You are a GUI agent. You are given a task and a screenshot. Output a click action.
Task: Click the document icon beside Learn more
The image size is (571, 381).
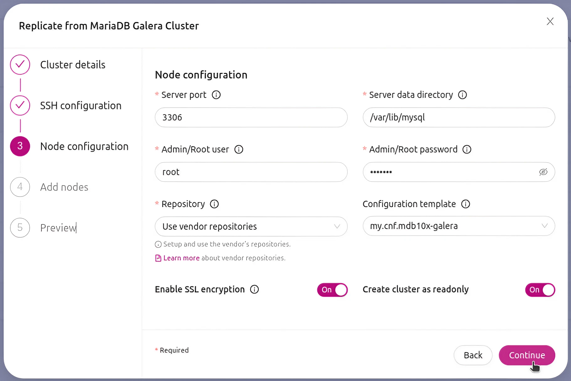[158, 258]
